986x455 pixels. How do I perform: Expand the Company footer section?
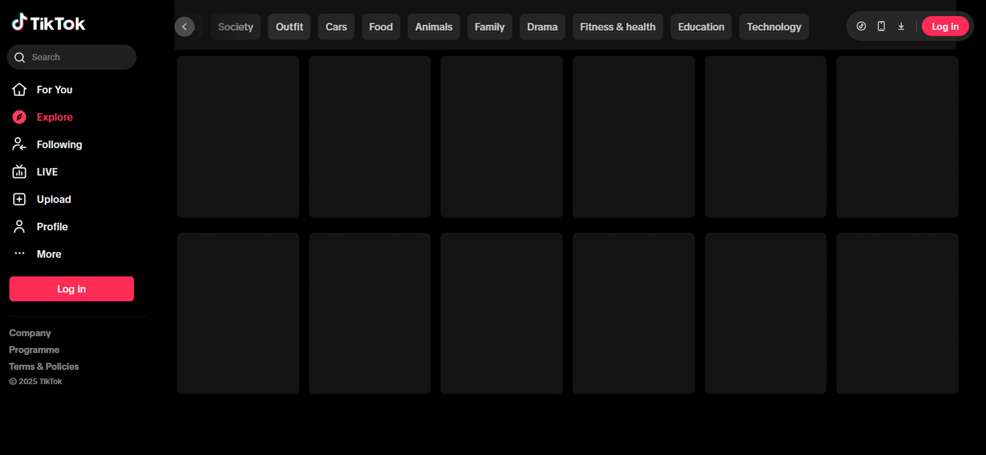[30, 333]
